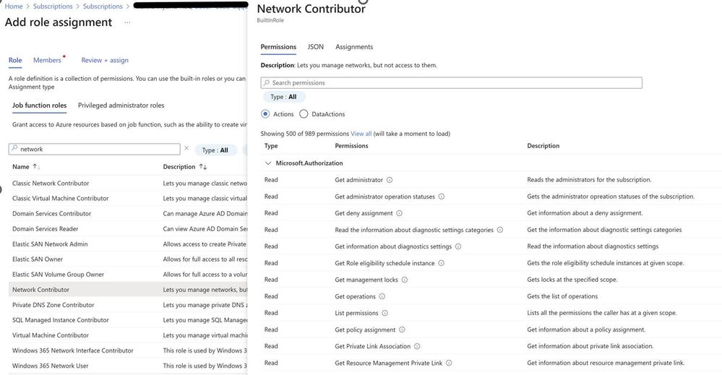Image resolution: width=722 pixels, height=375 pixels.
Task: Select the Private DNS Zone Contributor role row
Action: (128, 305)
